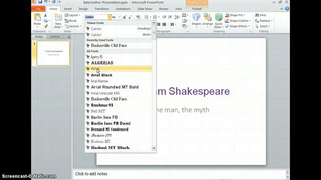Choose Bauhaus 93 font
Image resolution: width=321 pixels, height=180 pixels.
point(118,105)
